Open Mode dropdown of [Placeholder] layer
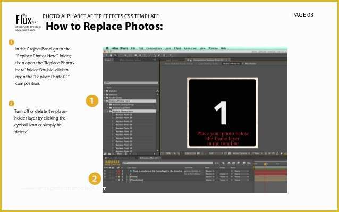Image resolution: width=339 pixels, height=212 pixels. (x=210, y=180)
